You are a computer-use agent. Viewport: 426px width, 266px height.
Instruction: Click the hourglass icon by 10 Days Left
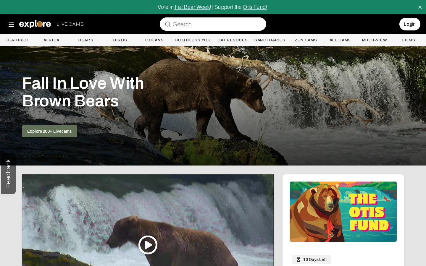coord(298,259)
